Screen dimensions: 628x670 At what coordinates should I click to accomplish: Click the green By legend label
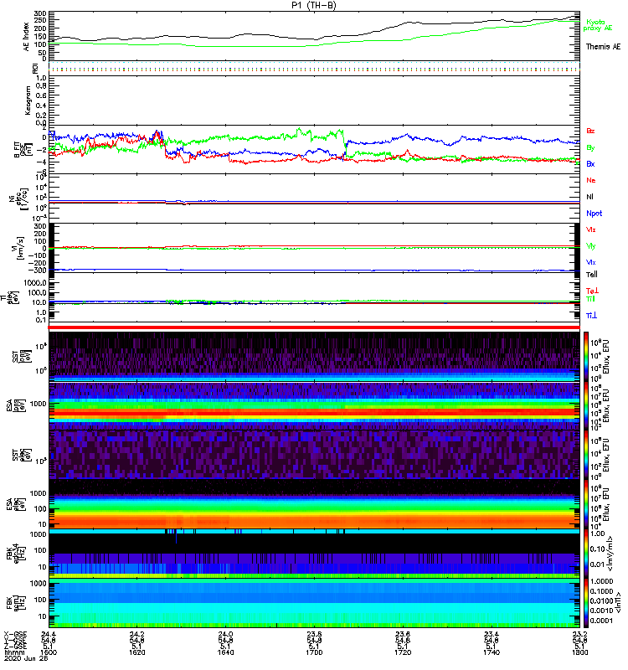(x=590, y=148)
